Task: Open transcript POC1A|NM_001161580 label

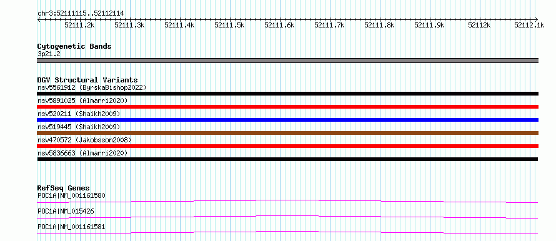Action: 71,195
